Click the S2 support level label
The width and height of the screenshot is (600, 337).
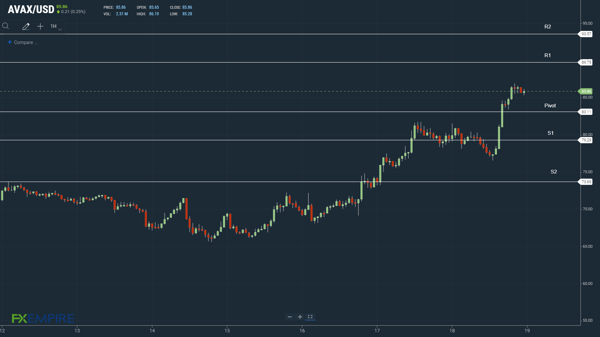(554, 172)
